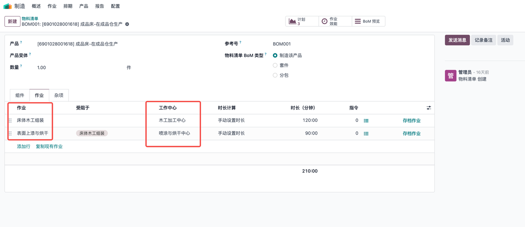Sort by the 作业 column header
Image resolution: width=525 pixels, height=227 pixels.
click(x=21, y=108)
